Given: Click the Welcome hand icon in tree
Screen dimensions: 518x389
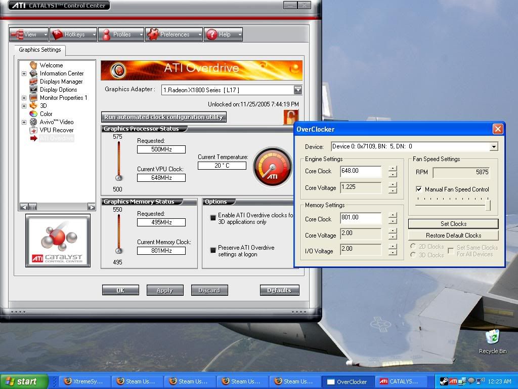Looking at the screenshot, I should pos(33,65).
